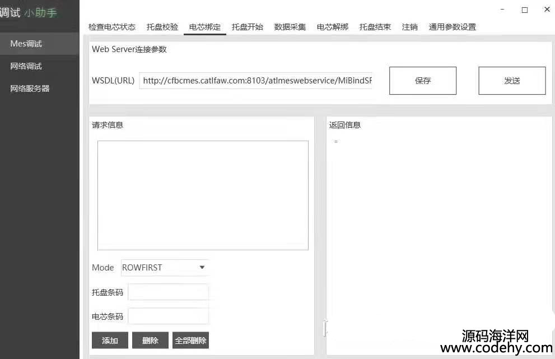The height and width of the screenshot is (359, 555).
Task: Switch to the 检查电芯状态 tab
Action: 112,27
